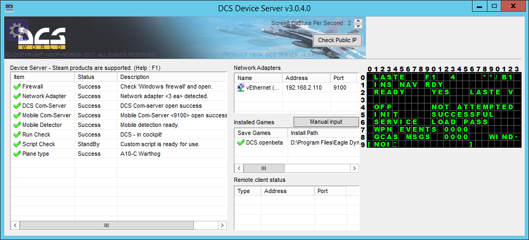This screenshot has height=240, width=529.
Task: Select the Mobile Detector item text
Action: [42, 125]
